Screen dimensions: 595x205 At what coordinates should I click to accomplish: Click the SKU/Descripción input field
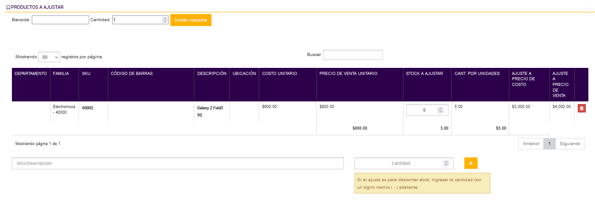(177, 163)
